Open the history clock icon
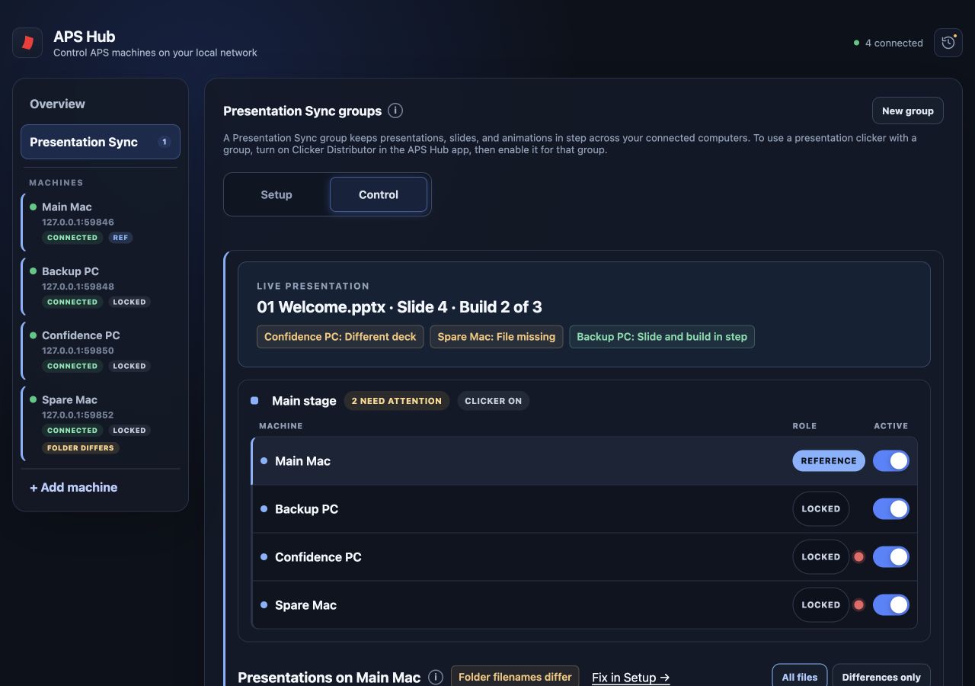 [x=948, y=43]
